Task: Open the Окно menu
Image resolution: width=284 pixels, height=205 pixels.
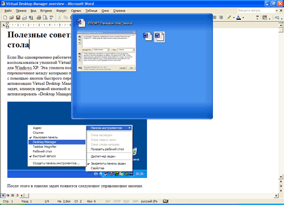Action: point(105,11)
